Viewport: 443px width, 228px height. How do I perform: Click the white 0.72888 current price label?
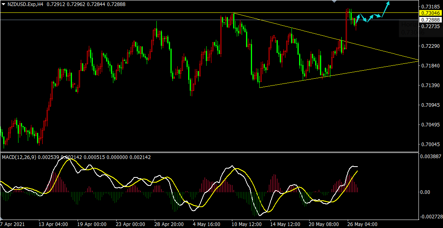tap(430, 20)
